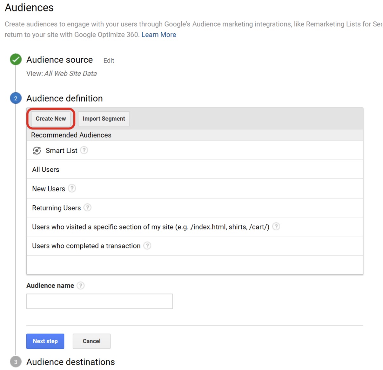Click help icon for completed transaction users
The height and width of the screenshot is (370, 383).
147,246
